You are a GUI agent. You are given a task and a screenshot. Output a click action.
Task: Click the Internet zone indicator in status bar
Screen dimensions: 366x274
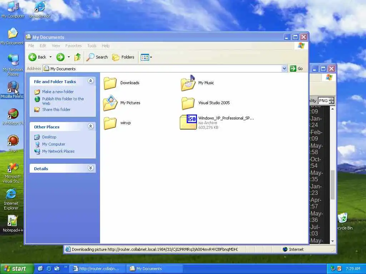(293, 249)
